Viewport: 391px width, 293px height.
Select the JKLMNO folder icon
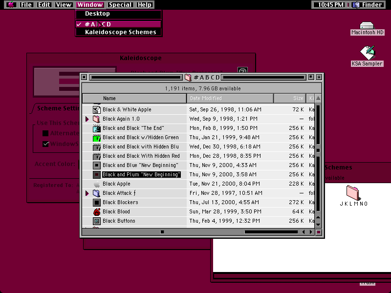[x=353, y=192]
